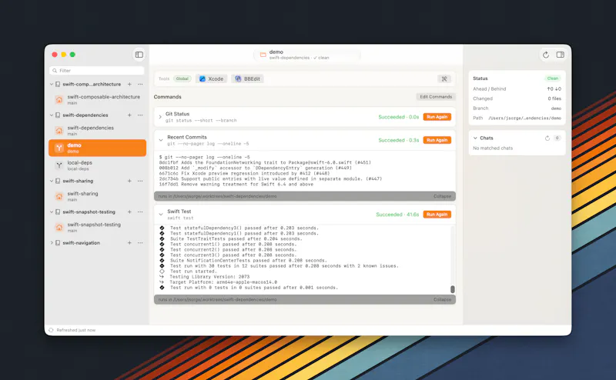Run Again the Git Status command
This screenshot has height=380, width=616.
437,117
